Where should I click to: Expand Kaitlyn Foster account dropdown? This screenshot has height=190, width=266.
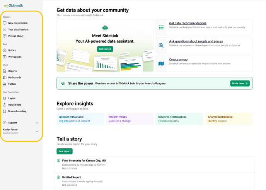37,132
